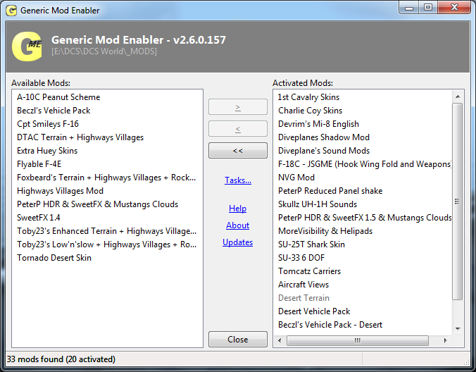Select Flyable F-4E mod

pos(39,164)
